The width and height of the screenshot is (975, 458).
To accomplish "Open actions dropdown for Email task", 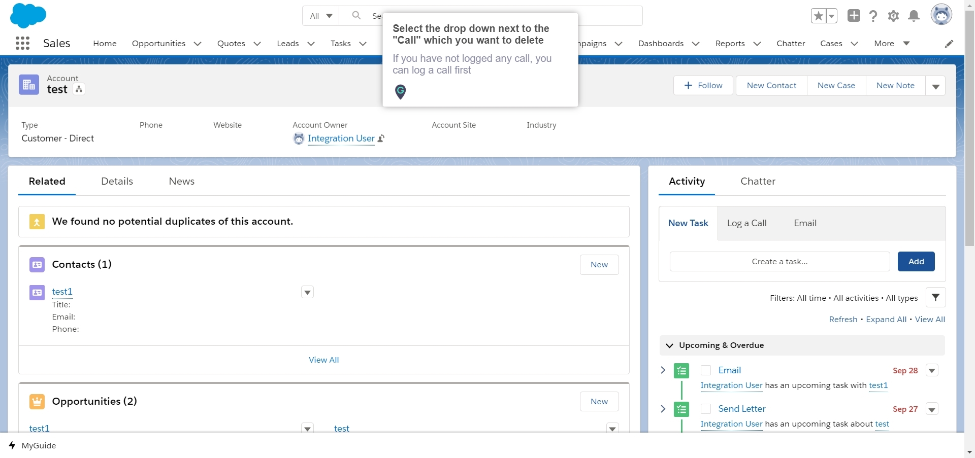I will tap(932, 370).
